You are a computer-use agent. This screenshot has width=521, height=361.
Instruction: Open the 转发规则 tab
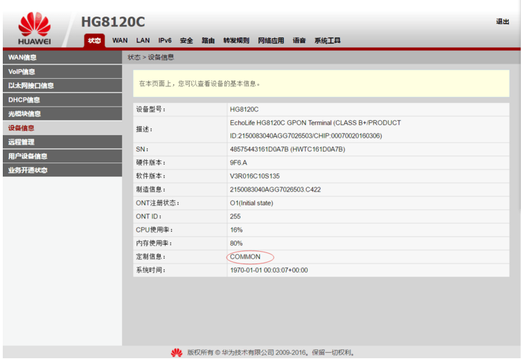coord(236,41)
